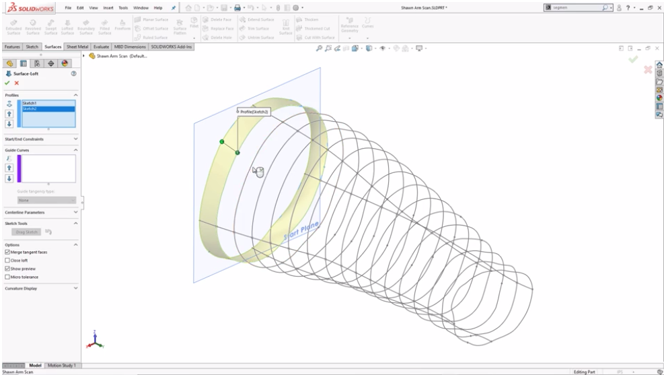Collapse the Sketch Tools section
This screenshot has width=664, height=375.
[x=76, y=224]
